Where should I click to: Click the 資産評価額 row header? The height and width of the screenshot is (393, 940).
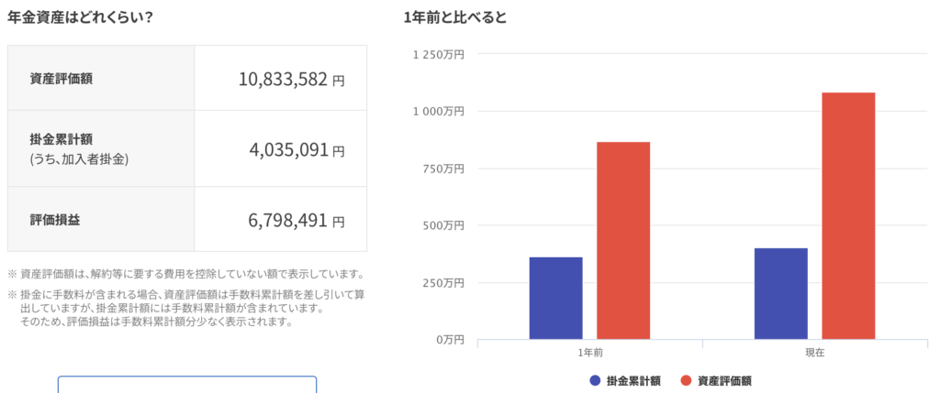(x=61, y=79)
